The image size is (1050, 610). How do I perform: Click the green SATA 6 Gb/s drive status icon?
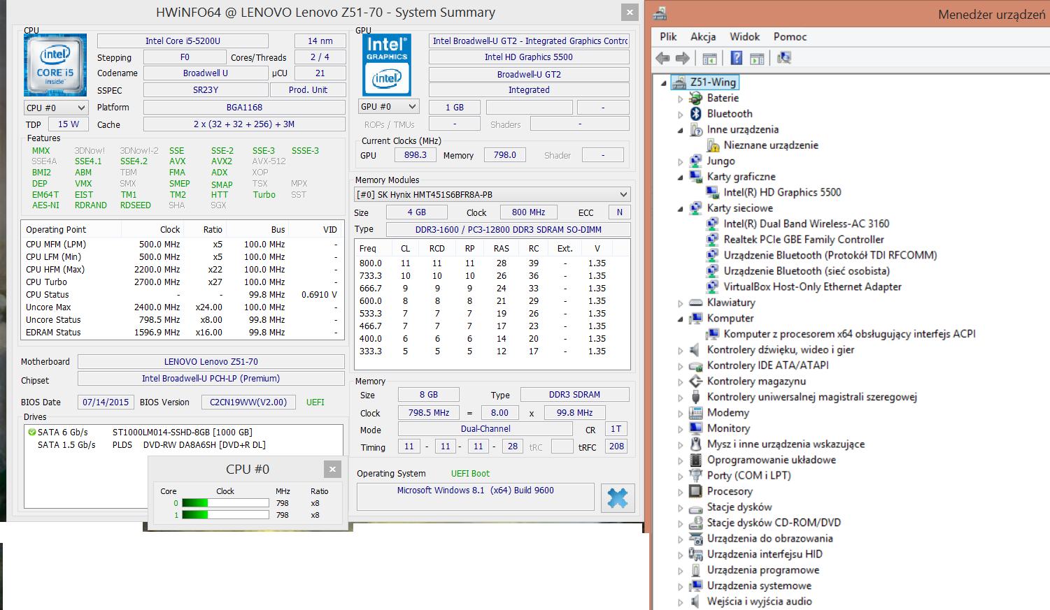click(x=32, y=433)
